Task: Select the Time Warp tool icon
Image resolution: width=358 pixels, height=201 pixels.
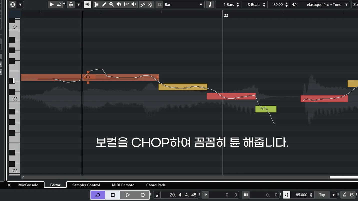Action: [x=126, y=4]
